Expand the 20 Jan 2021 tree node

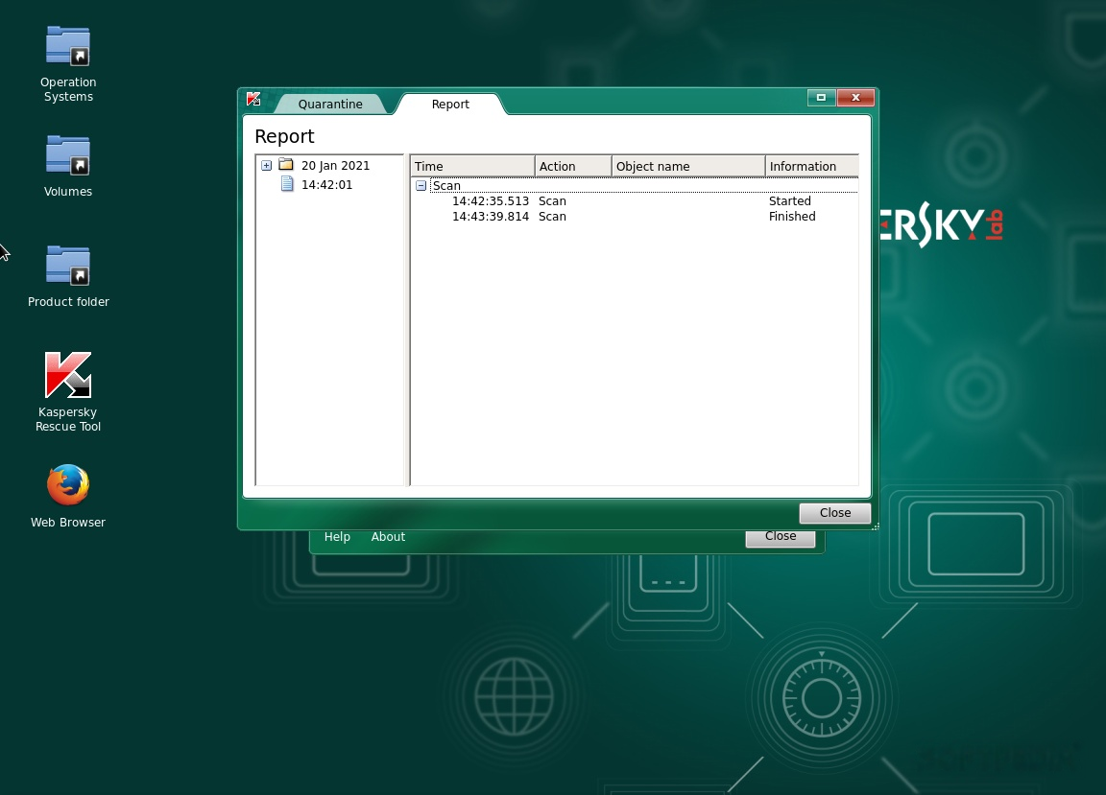[267, 166]
